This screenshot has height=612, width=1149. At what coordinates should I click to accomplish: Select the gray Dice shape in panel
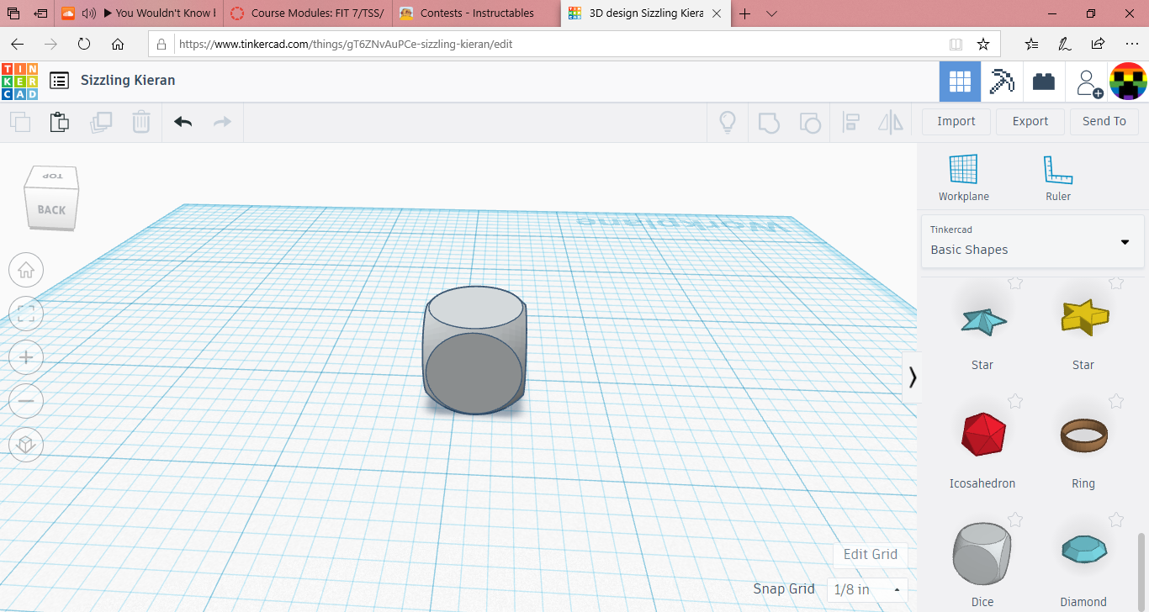(x=982, y=553)
